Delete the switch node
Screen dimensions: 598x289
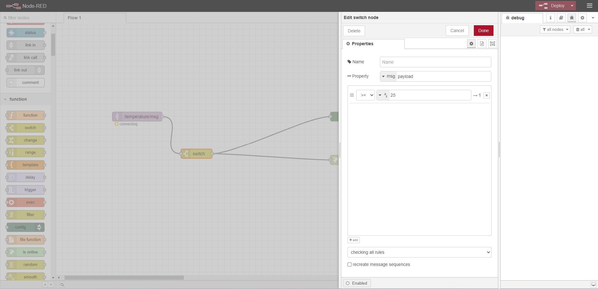(354, 31)
